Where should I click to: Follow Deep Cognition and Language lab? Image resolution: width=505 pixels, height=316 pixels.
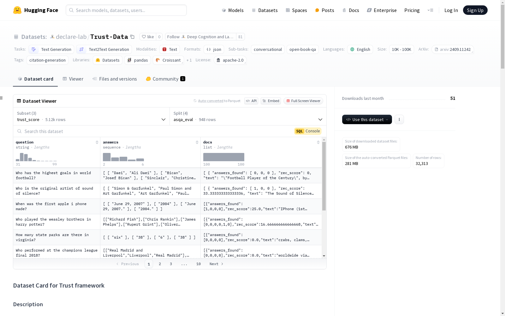click(x=200, y=37)
